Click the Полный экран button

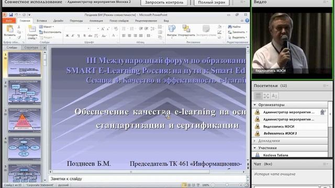pos(211,2)
